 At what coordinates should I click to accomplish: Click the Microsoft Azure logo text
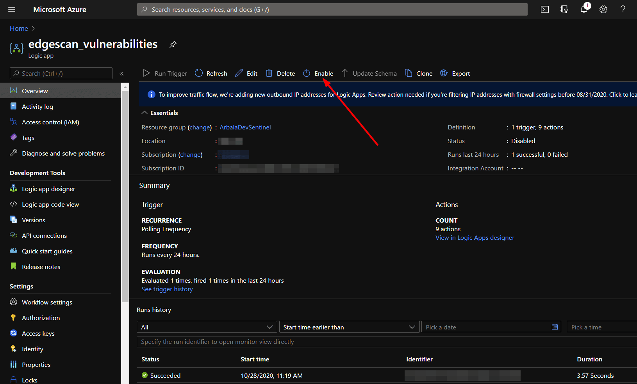point(60,9)
